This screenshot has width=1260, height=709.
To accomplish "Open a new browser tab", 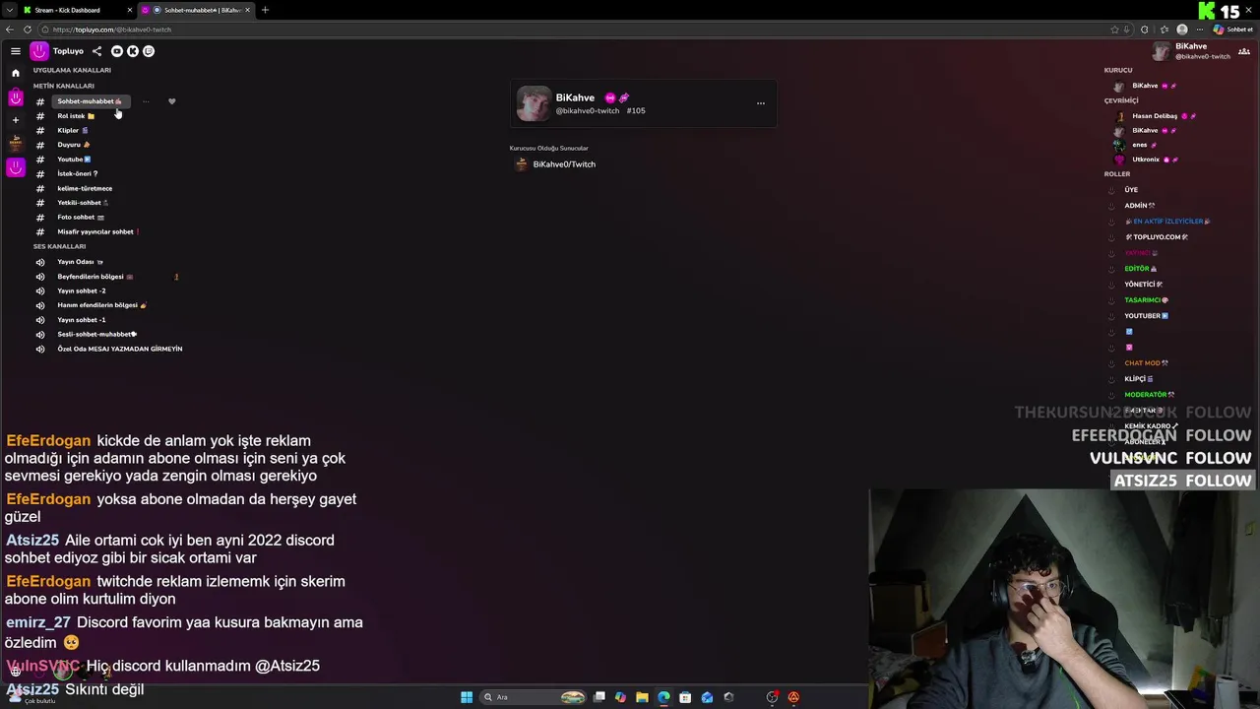I will [x=265, y=10].
